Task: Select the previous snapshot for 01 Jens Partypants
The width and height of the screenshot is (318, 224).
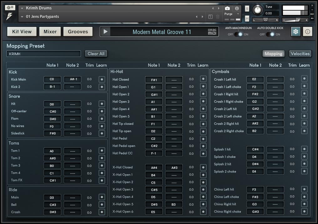Action: pyautogui.click(x=197, y=17)
